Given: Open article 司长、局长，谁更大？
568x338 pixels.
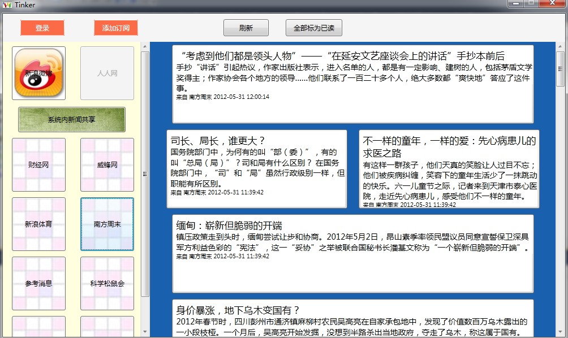Looking at the screenshot, I should click(257, 169).
